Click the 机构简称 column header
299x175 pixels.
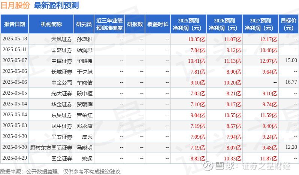coord(51,24)
